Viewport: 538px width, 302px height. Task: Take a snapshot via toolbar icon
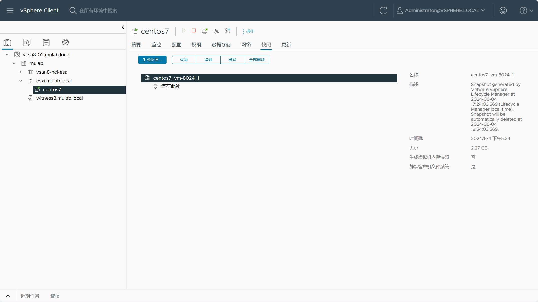pos(228,31)
